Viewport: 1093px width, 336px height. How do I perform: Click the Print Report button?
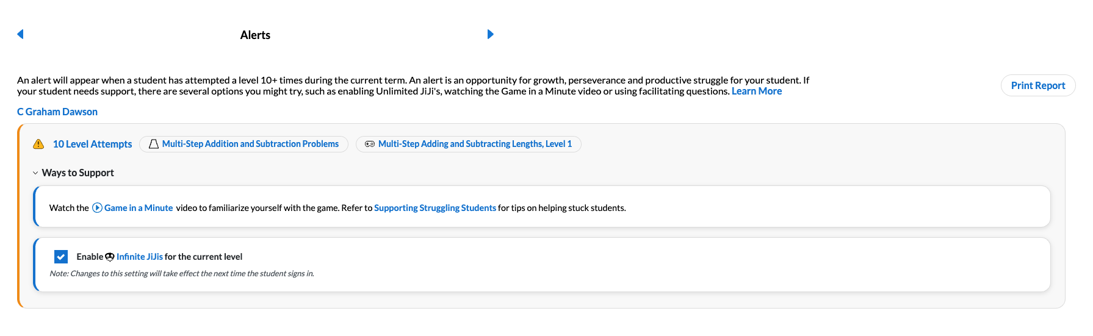pyautogui.click(x=1037, y=85)
